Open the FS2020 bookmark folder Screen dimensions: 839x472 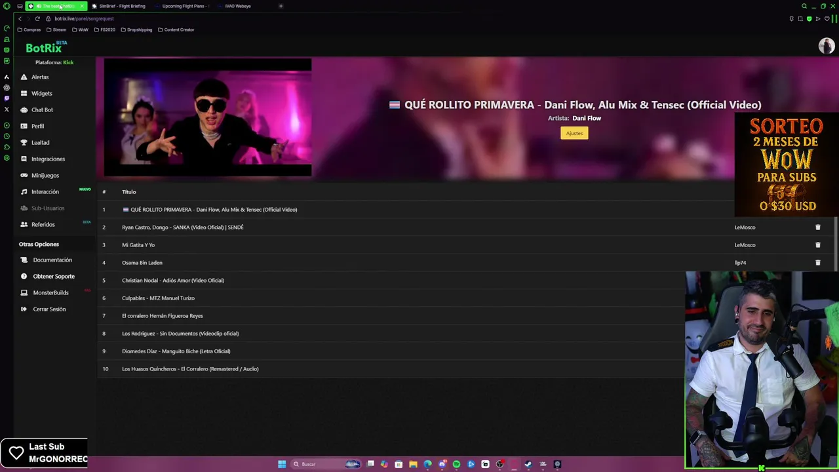(x=105, y=29)
